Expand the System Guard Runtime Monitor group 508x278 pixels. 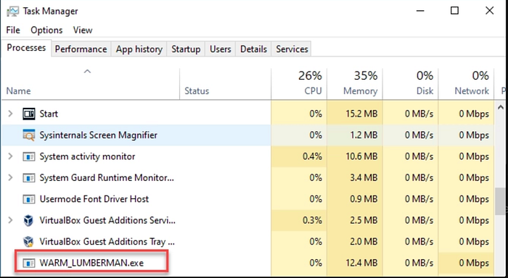pyautogui.click(x=10, y=178)
